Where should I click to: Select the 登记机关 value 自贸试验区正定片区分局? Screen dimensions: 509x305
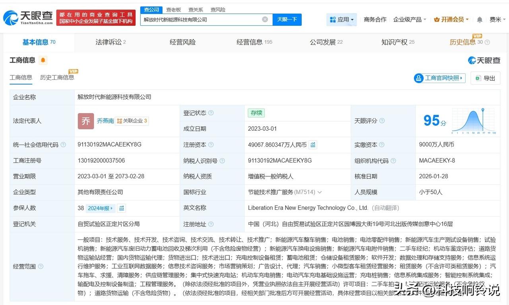pos(109,224)
